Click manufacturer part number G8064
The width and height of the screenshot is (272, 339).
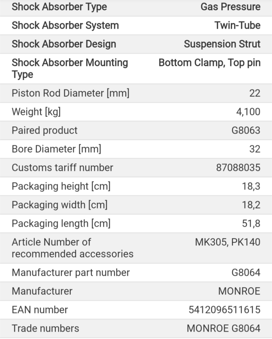[x=246, y=272]
